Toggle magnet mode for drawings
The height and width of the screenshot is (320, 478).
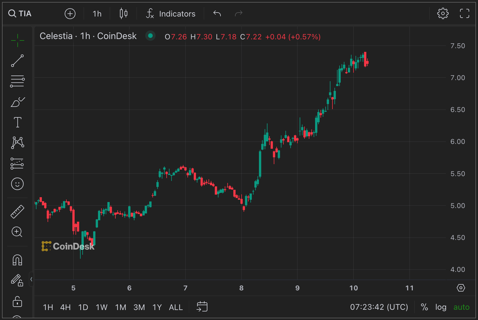coord(17,260)
